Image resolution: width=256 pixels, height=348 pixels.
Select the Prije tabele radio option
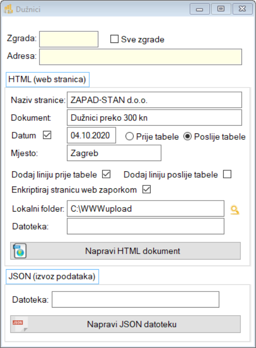[130, 136]
